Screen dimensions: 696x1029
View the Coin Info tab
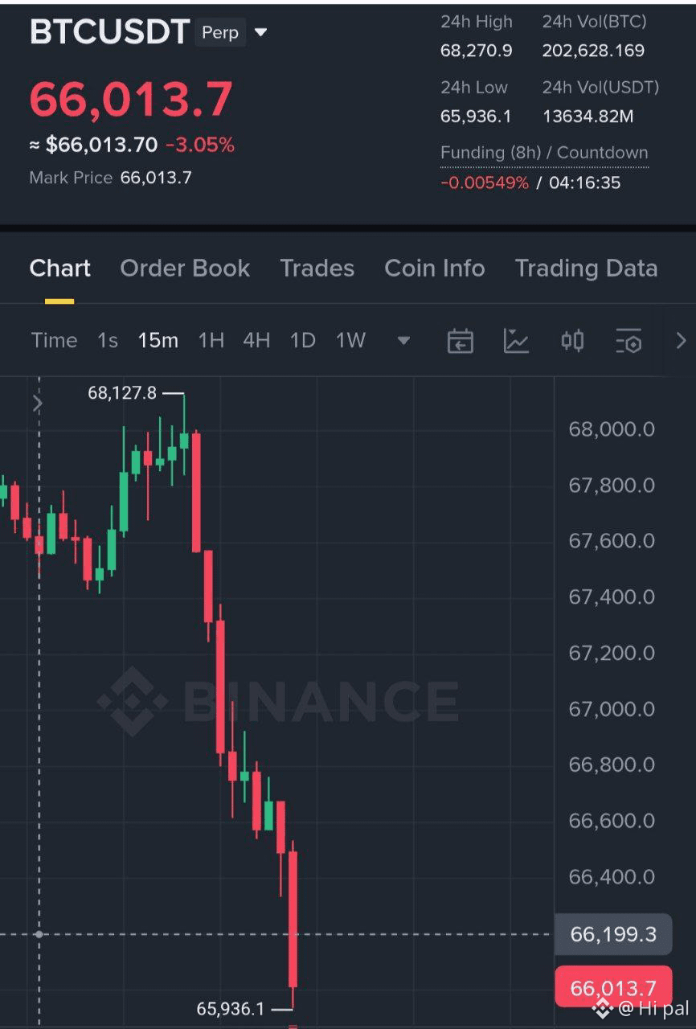[435, 269]
